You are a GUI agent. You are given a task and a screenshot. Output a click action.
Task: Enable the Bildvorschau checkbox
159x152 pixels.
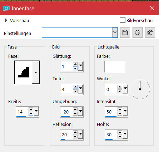123,20
